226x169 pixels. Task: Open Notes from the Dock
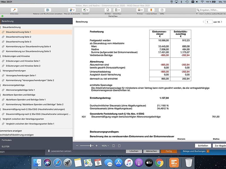[78, 163]
